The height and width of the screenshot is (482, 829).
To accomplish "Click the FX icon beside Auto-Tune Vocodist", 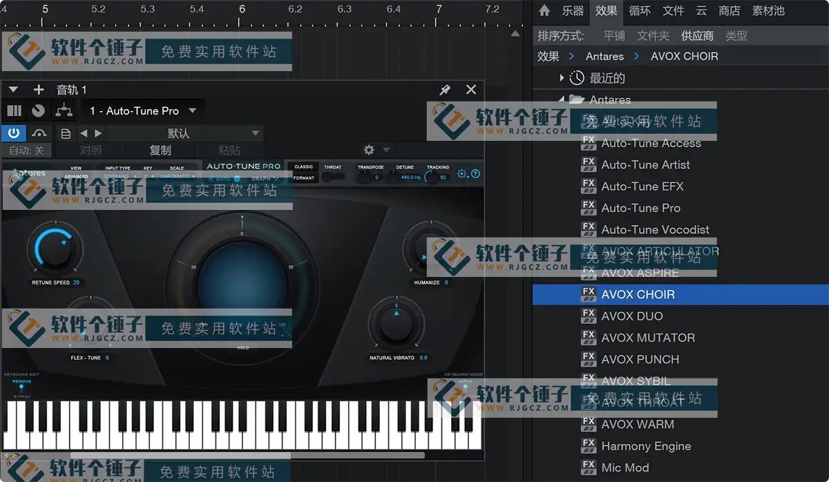I will 589,229.
